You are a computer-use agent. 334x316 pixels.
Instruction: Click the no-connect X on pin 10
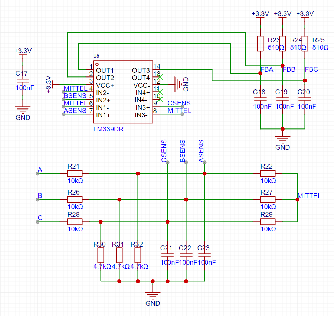tap(160, 99)
